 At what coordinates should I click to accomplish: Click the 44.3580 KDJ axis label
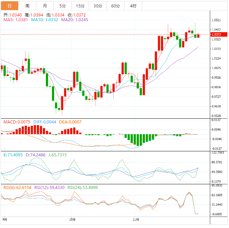click(217, 172)
